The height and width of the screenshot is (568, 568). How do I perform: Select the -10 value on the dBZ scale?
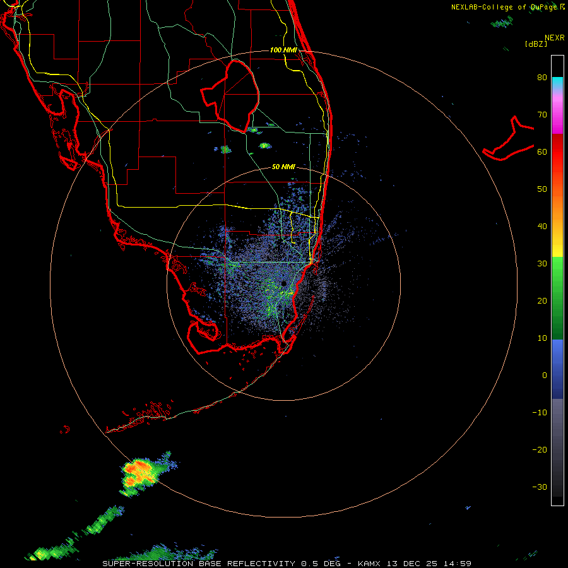(540, 413)
